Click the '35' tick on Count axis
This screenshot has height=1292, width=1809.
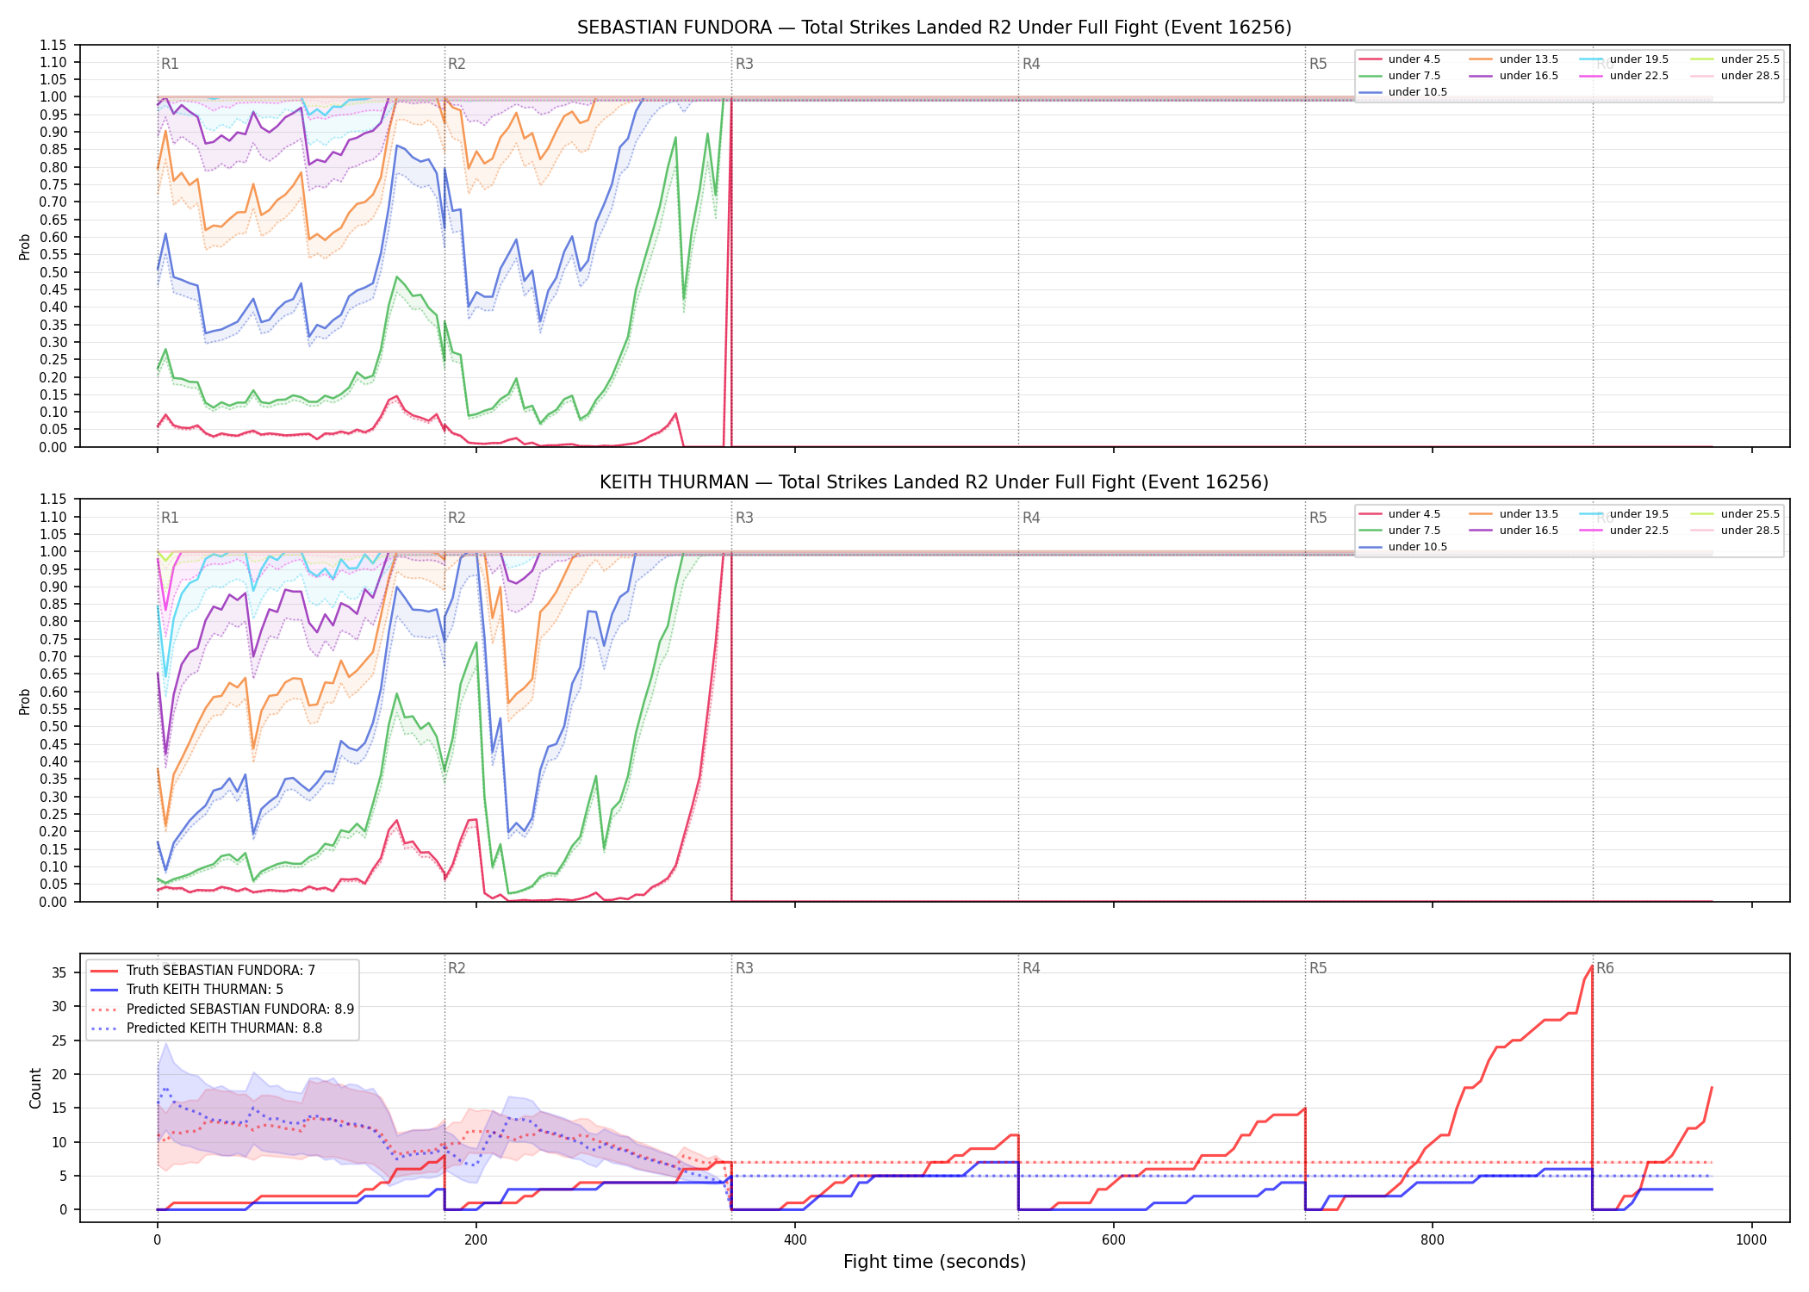pos(59,973)
